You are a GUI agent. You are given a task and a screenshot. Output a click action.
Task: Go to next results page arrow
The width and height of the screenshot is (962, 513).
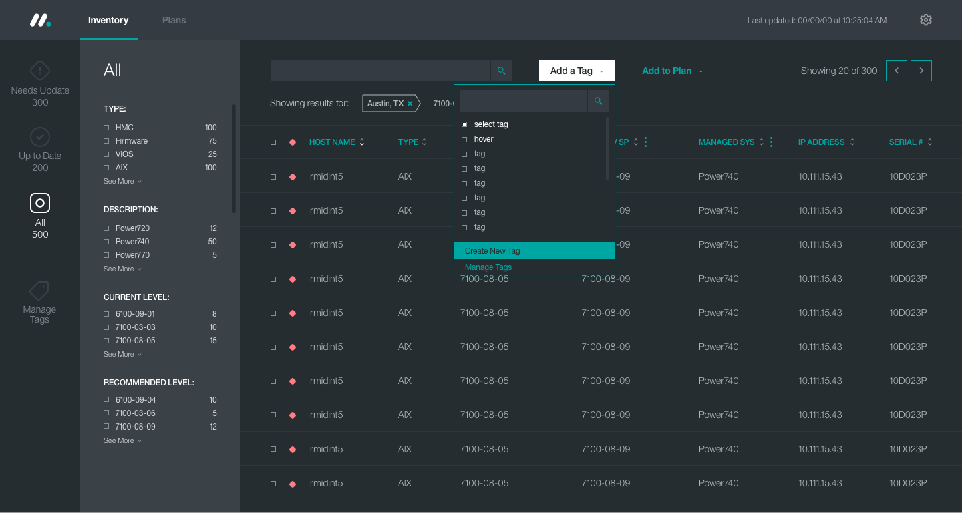pos(921,71)
